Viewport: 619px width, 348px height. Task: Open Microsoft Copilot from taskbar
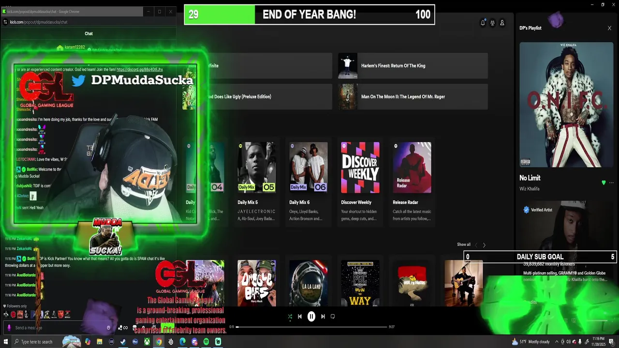tap(88, 342)
